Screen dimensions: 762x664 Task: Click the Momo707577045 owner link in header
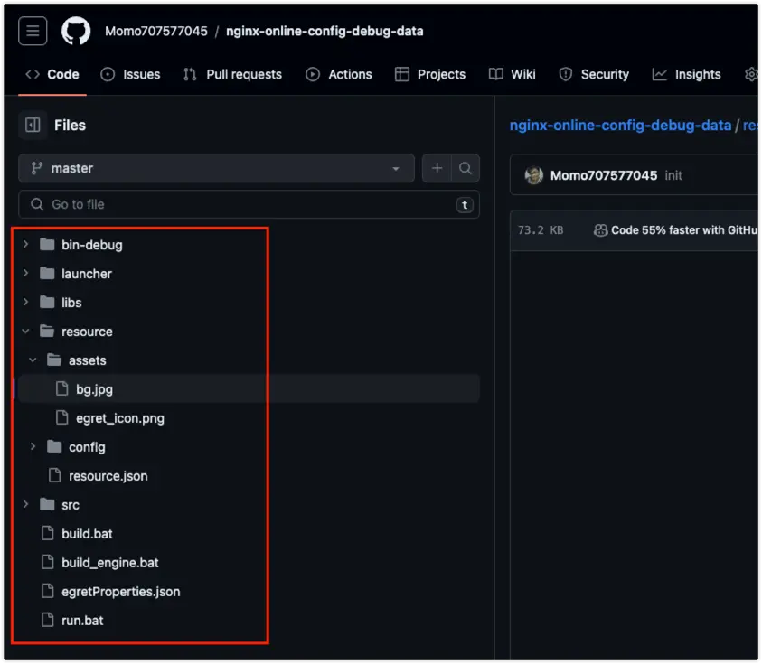(x=155, y=31)
